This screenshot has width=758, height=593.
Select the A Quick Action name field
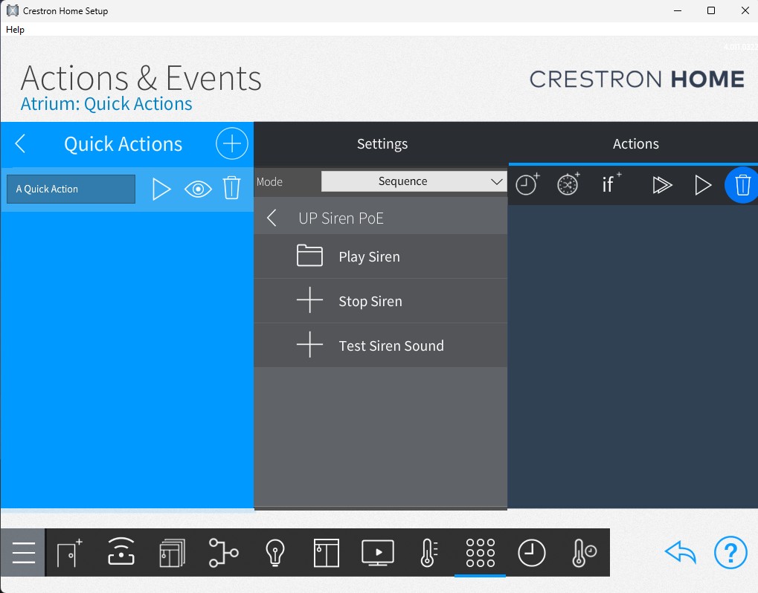tap(71, 189)
